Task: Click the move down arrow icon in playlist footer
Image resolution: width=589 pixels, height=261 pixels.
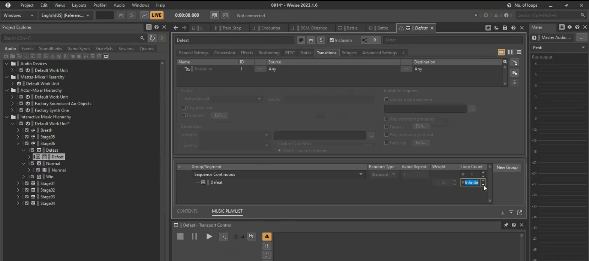Action: click(x=502, y=213)
